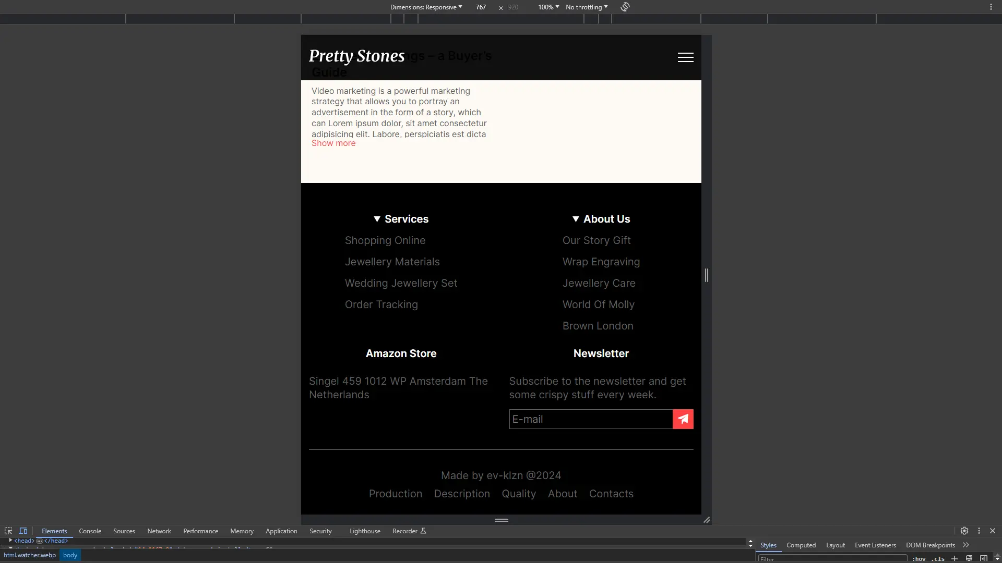1002x563 pixels.
Task: Click the Pretty Stones logo
Action: (356, 56)
